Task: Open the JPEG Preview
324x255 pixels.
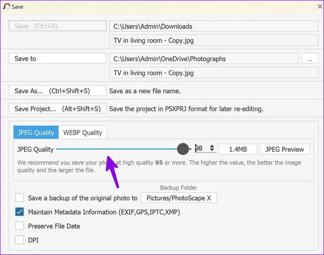Action: tap(285, 149)
